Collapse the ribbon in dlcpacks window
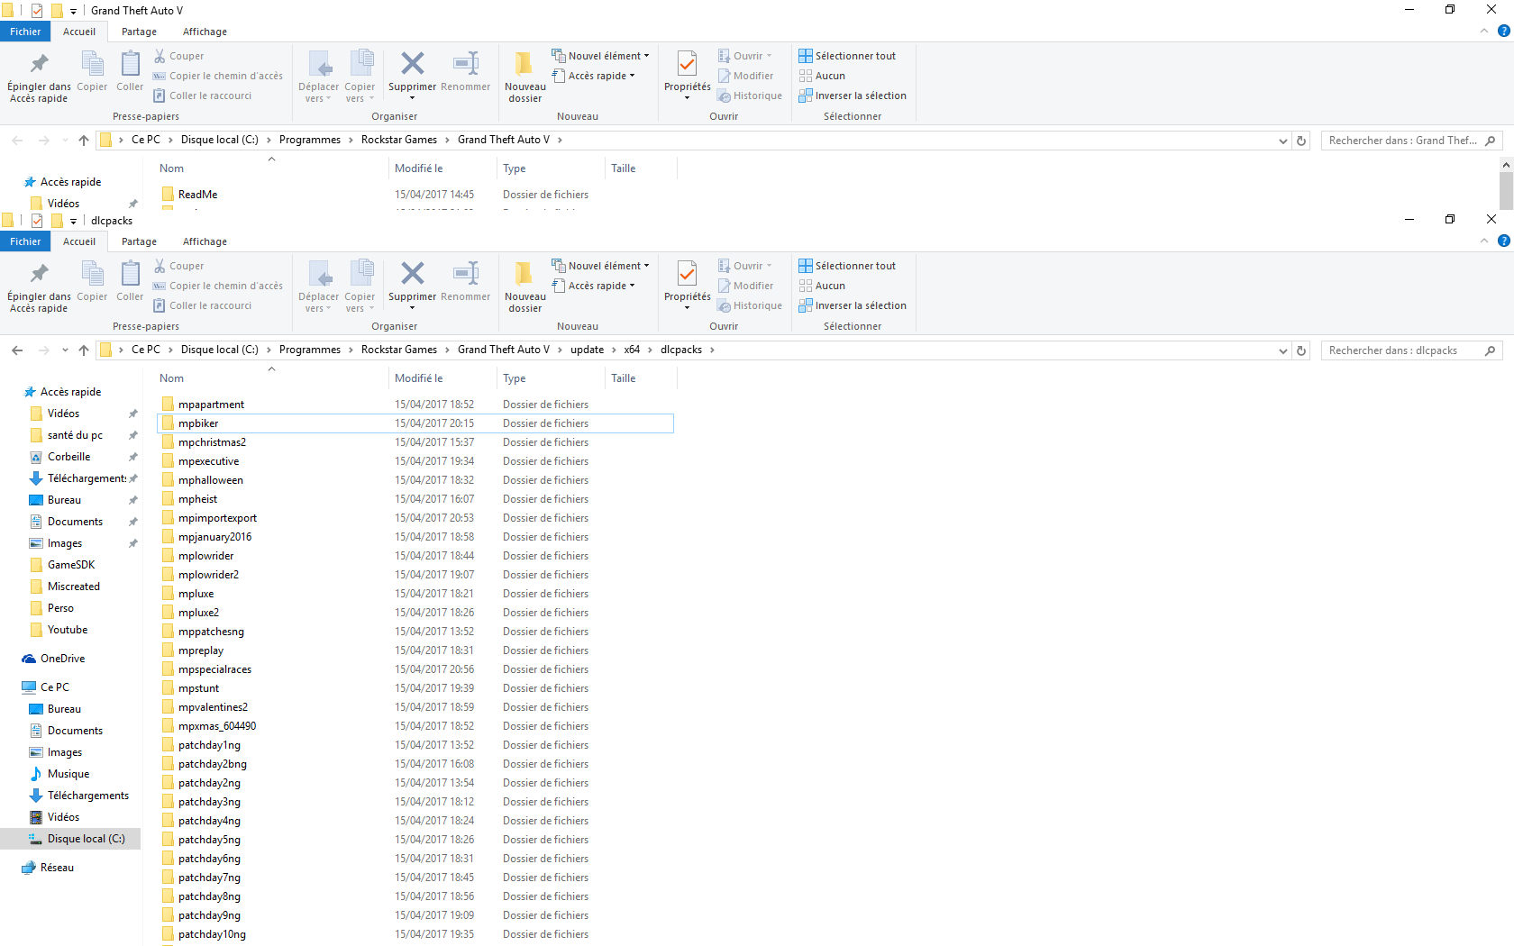The image size is (1514, 946). 1484,241
